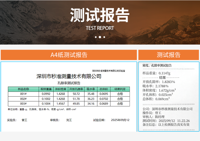
Task: Click the TEST REPORT subtitle text
Action: [100, 28]
